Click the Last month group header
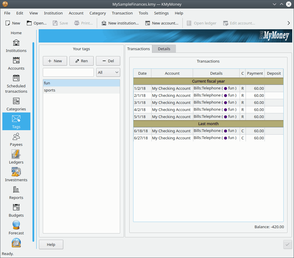The image size is (294, 258). point(208,124)
